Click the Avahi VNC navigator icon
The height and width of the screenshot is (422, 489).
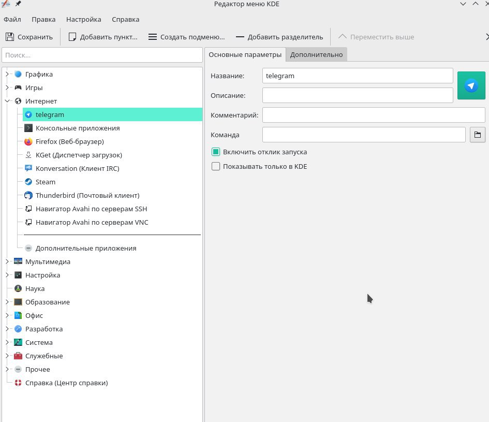pyautogui.click(x=28, y=222)
